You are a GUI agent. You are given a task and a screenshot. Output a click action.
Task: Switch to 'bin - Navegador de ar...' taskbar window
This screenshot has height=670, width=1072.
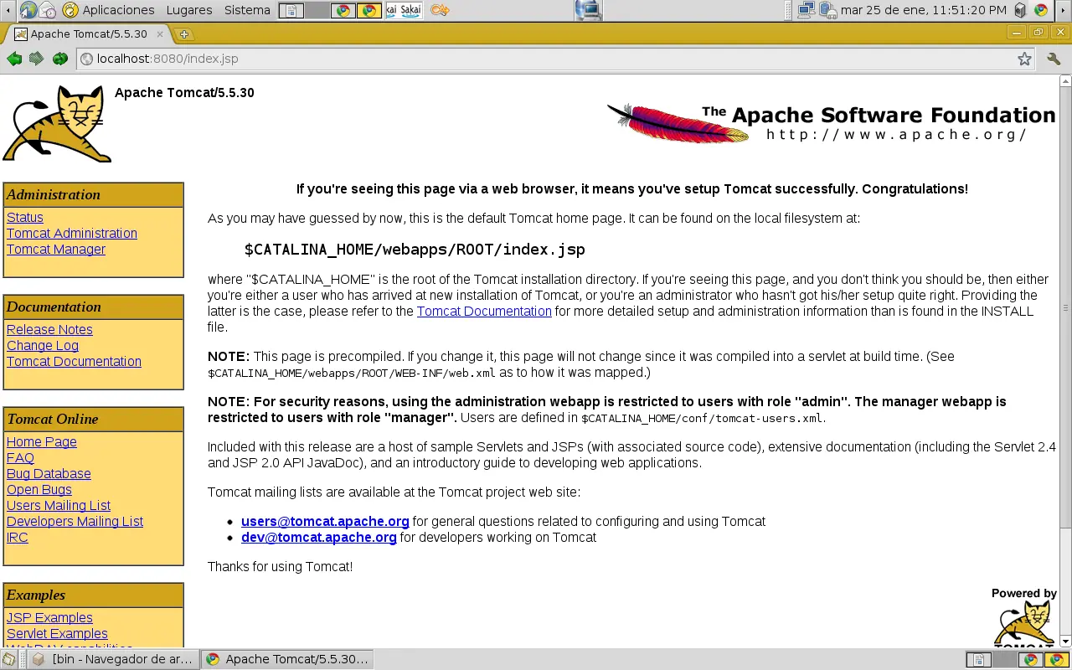click(x=113, y=659)
